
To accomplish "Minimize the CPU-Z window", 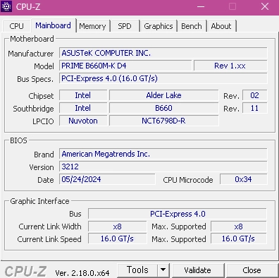I will tap(201, 6).
